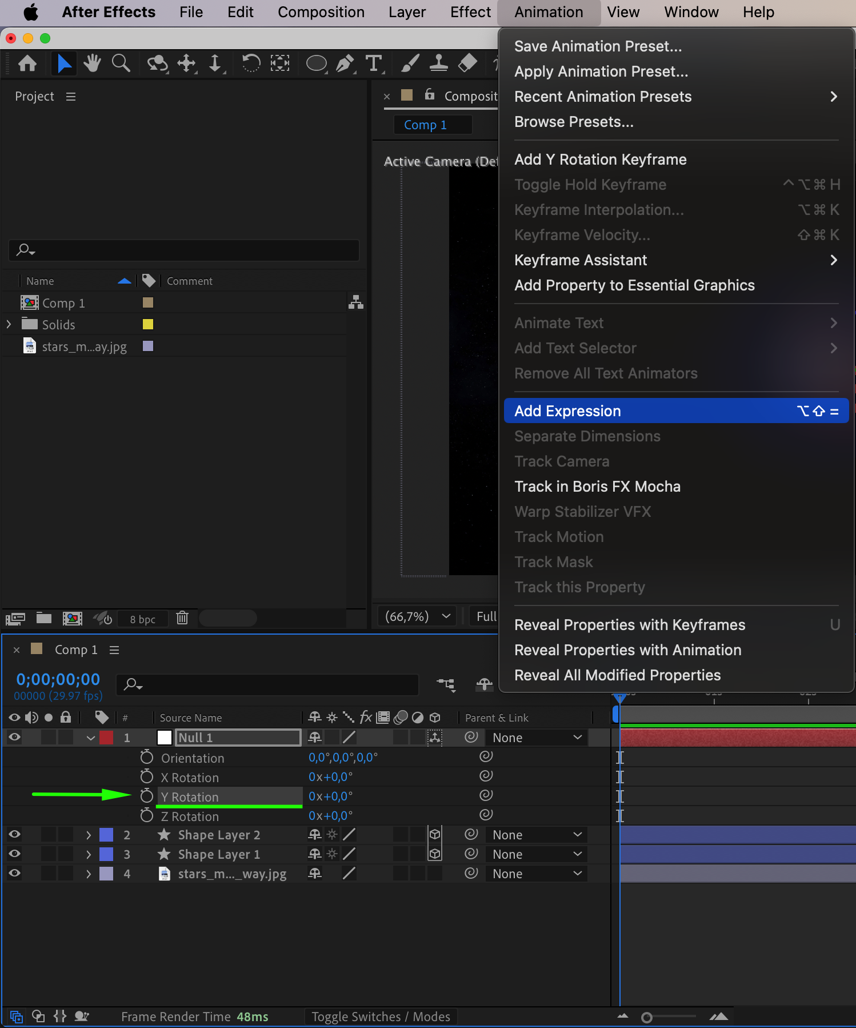The width and height of the screenshot is (856, 1028).
Task: Toggle 3D layer switch for Shape Layer 1
Action: (x=435, y=854)
